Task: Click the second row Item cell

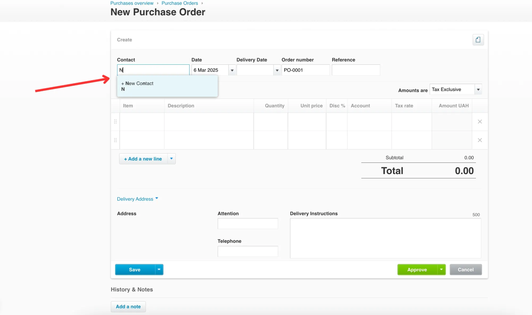Action: coord(142,140)
